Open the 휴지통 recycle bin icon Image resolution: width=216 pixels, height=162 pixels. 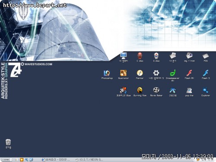tap(8, 144)
